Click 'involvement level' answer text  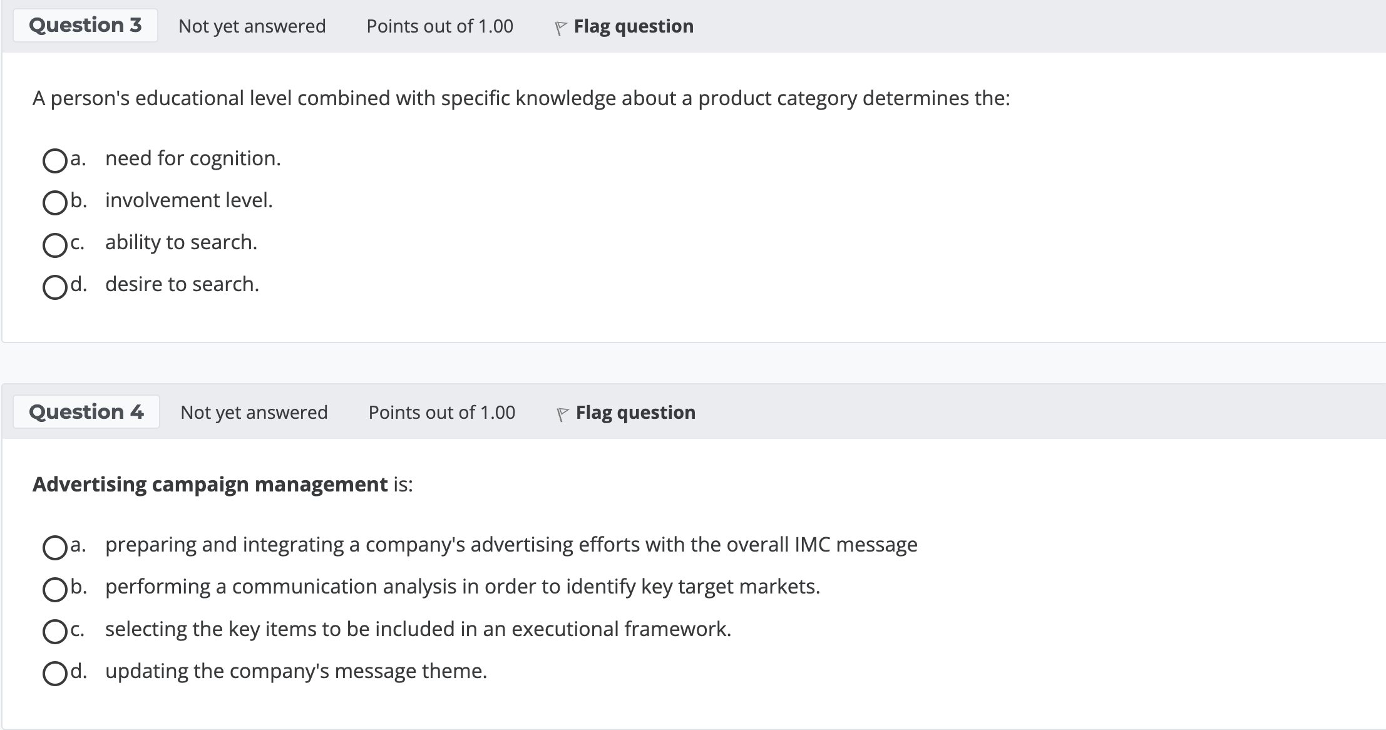tap(188, 200)
